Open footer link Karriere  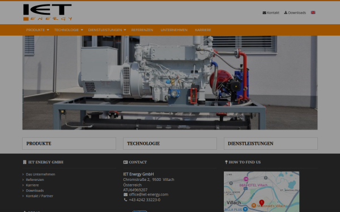click(32, 185)
